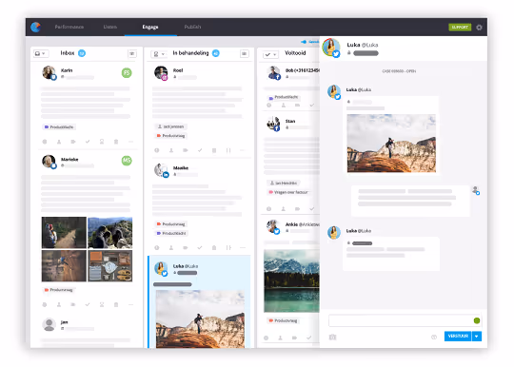The width and height of the screenshot is (514, 367).
Task: Open the travel gear flatlay thumbnail
Action: [110, 266]
